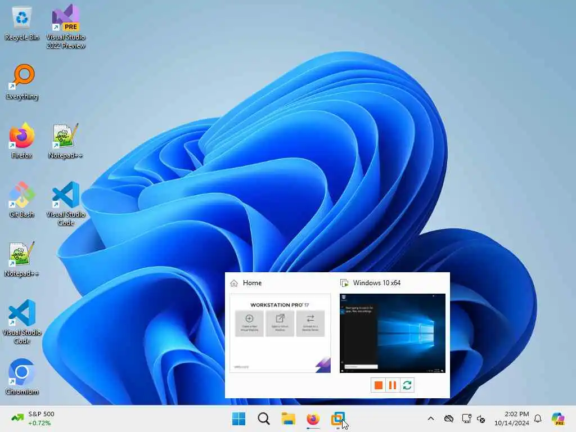Open the S&P 500 widget
The image size is (576, 432).
pos(33,418)
